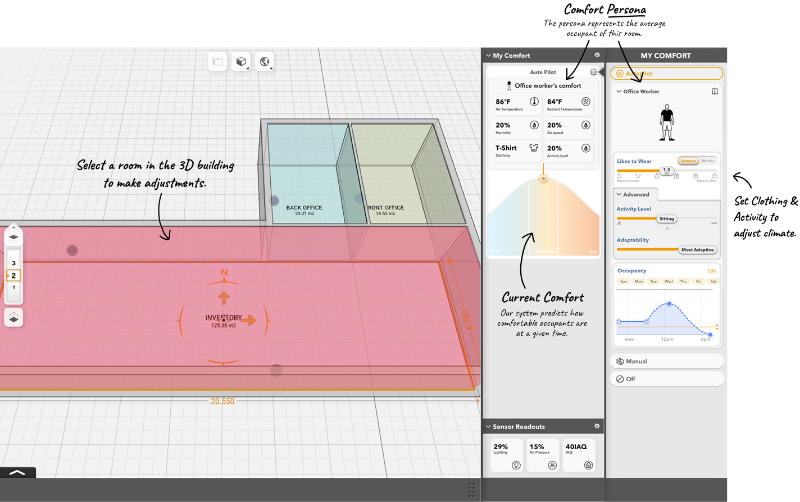Open the Auto Pilot settings gear
This screenshot has height=502, width=800.
tap(593, 72)
